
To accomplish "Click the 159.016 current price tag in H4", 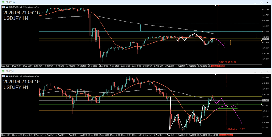I will point(266,39).
